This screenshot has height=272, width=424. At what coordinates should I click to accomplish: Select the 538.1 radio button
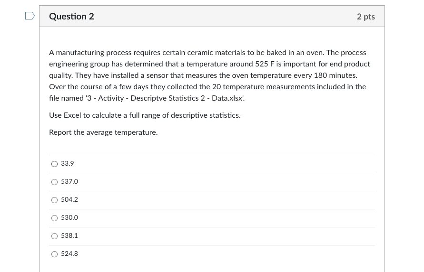tap(55, 236)
